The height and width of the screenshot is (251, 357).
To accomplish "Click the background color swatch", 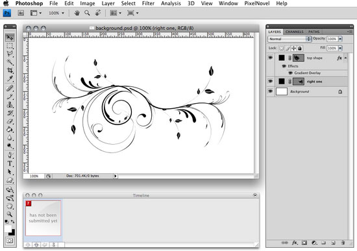I will coord(12,233).
